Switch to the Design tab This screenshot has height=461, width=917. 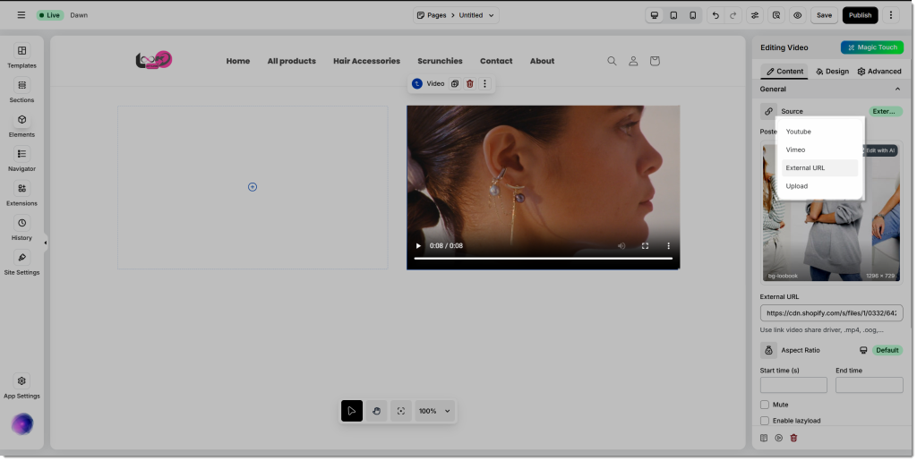(x=832, y=72)
